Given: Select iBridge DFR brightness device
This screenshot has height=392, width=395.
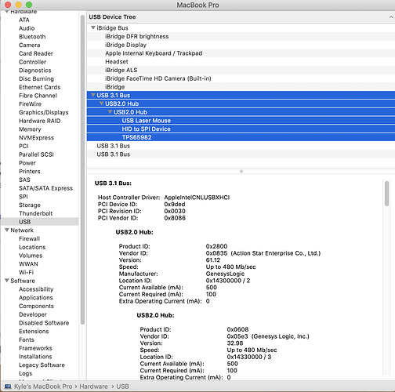Looking at the screenshot, I should tap(241, 36).
